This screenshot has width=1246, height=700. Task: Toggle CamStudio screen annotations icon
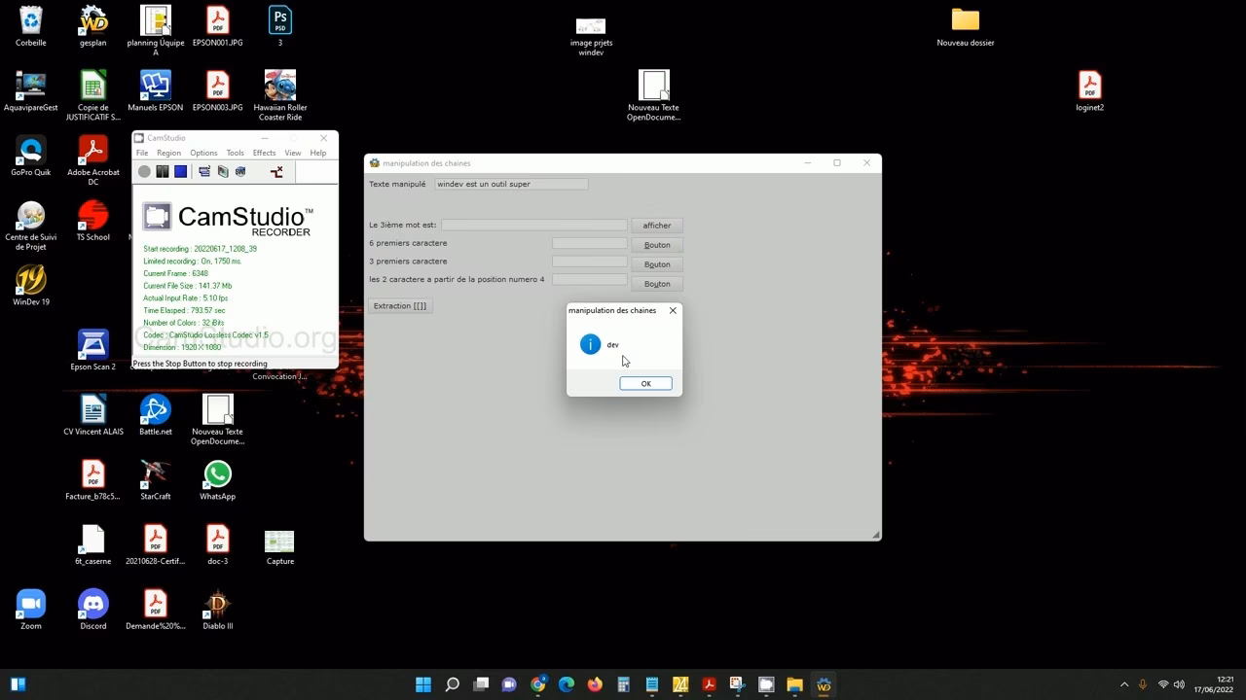pos(204,172)
